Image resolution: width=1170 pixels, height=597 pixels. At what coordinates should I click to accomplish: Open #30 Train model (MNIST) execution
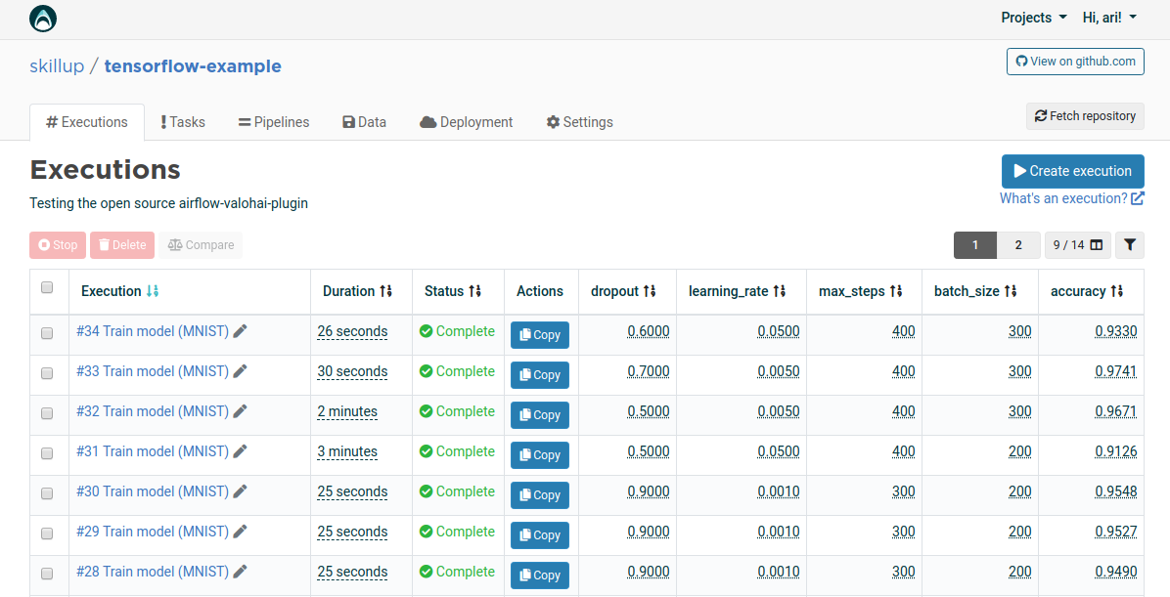point(153,491)
